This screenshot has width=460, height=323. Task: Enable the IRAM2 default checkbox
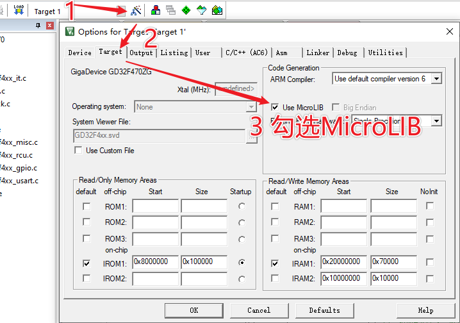(x=275, y=278)
